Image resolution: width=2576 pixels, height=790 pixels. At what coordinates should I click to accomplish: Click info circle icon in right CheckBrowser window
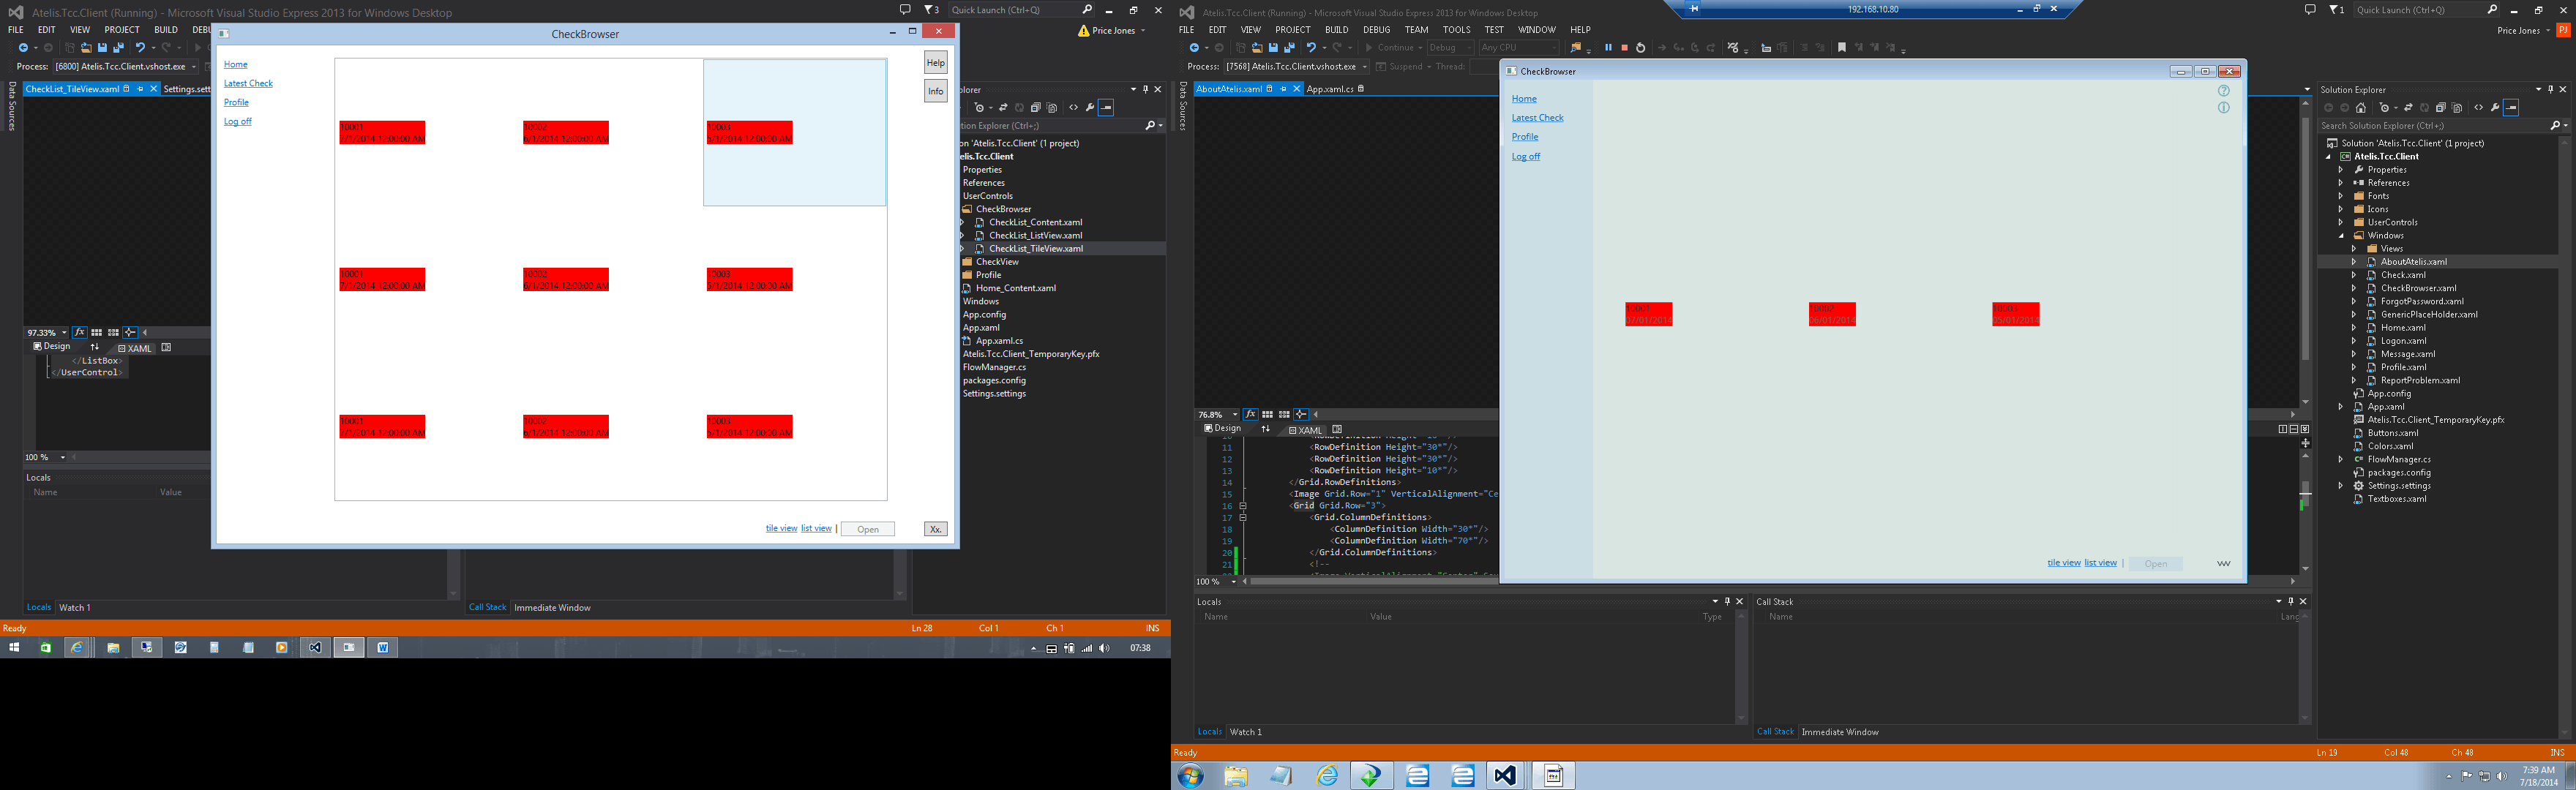point(2224,108)
